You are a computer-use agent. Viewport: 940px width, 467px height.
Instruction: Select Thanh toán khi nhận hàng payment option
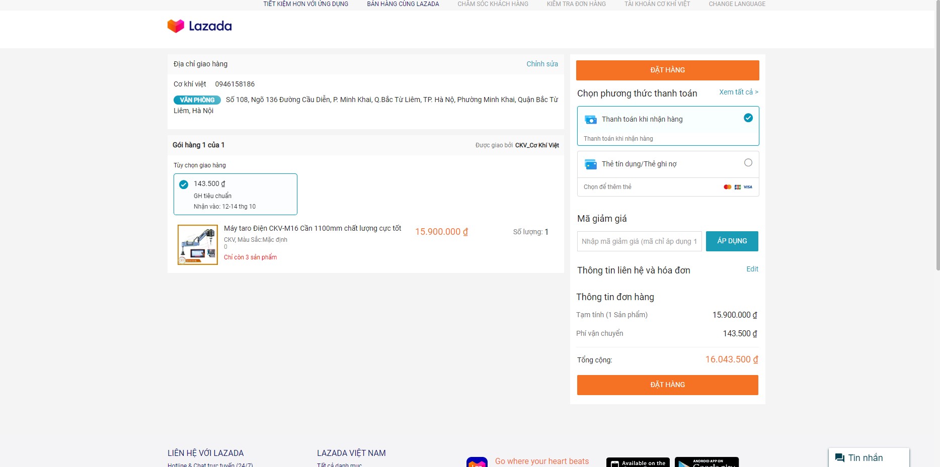pyautogui.click(x=668, y=126)
